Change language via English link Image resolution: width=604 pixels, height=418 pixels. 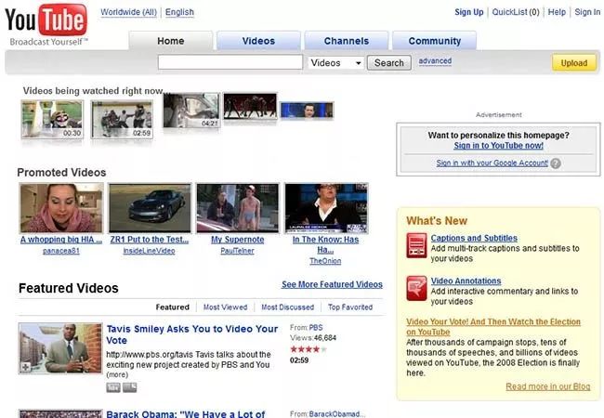[x=179, y=12]
